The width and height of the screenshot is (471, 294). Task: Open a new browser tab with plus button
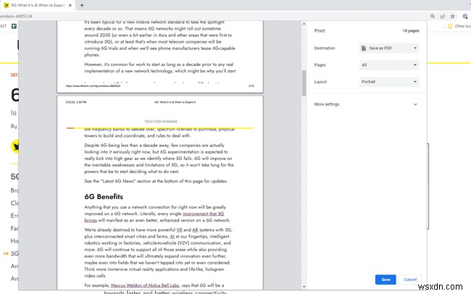coord(82,5)
